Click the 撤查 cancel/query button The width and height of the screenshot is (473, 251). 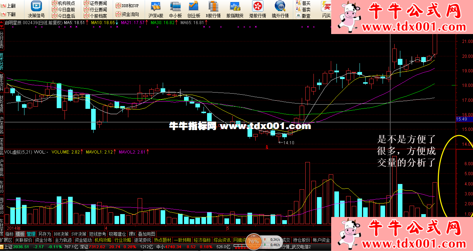point(304,16)
